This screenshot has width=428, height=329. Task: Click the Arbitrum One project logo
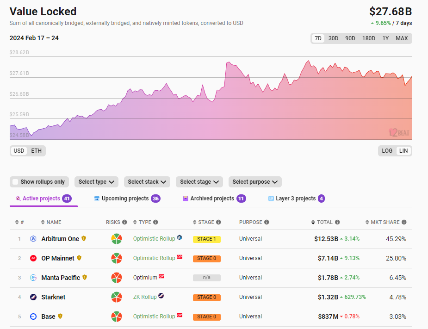coord(33,239)
